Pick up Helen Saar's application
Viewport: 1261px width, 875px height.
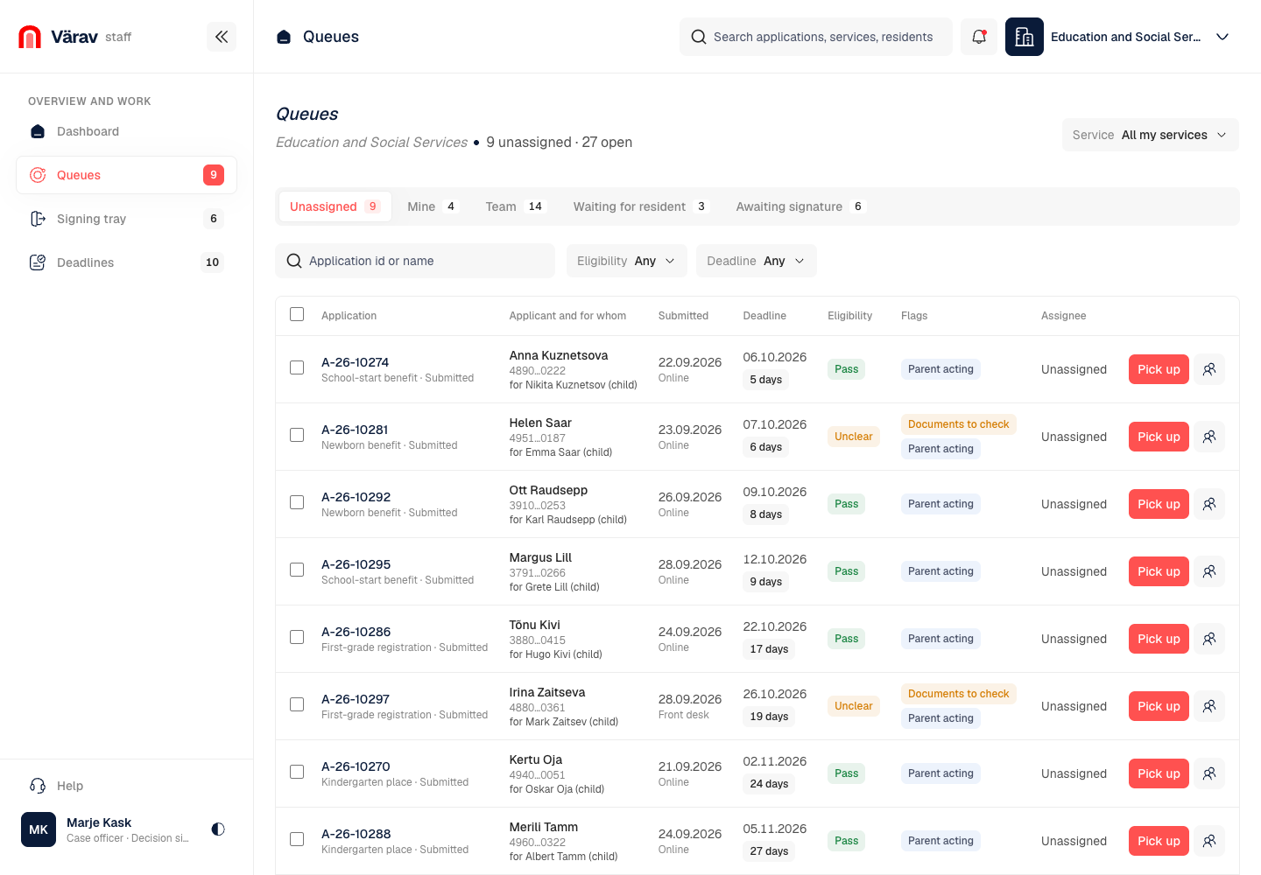(1159, 437)
